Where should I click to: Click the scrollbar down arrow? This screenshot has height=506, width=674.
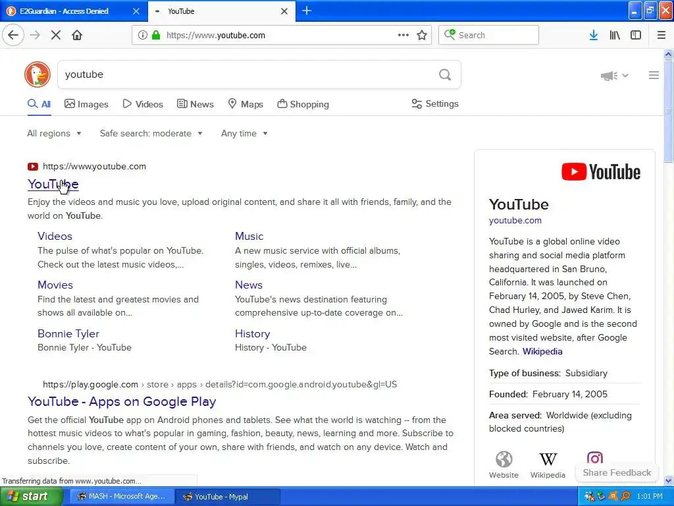click(668, 480)
